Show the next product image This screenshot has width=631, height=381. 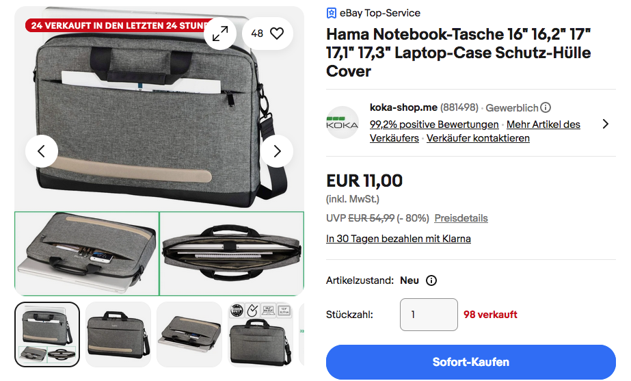click(x=277, y=151)
